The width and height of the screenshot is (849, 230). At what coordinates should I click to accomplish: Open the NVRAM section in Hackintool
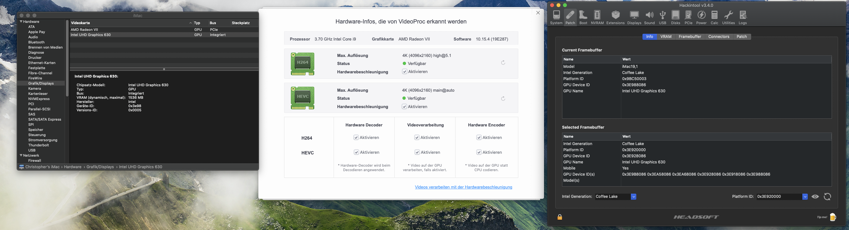coord(597,17)
